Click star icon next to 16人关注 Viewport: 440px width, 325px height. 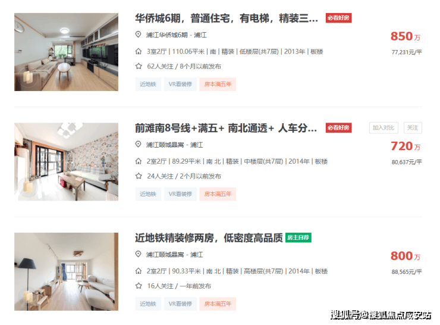click(139, 286)
